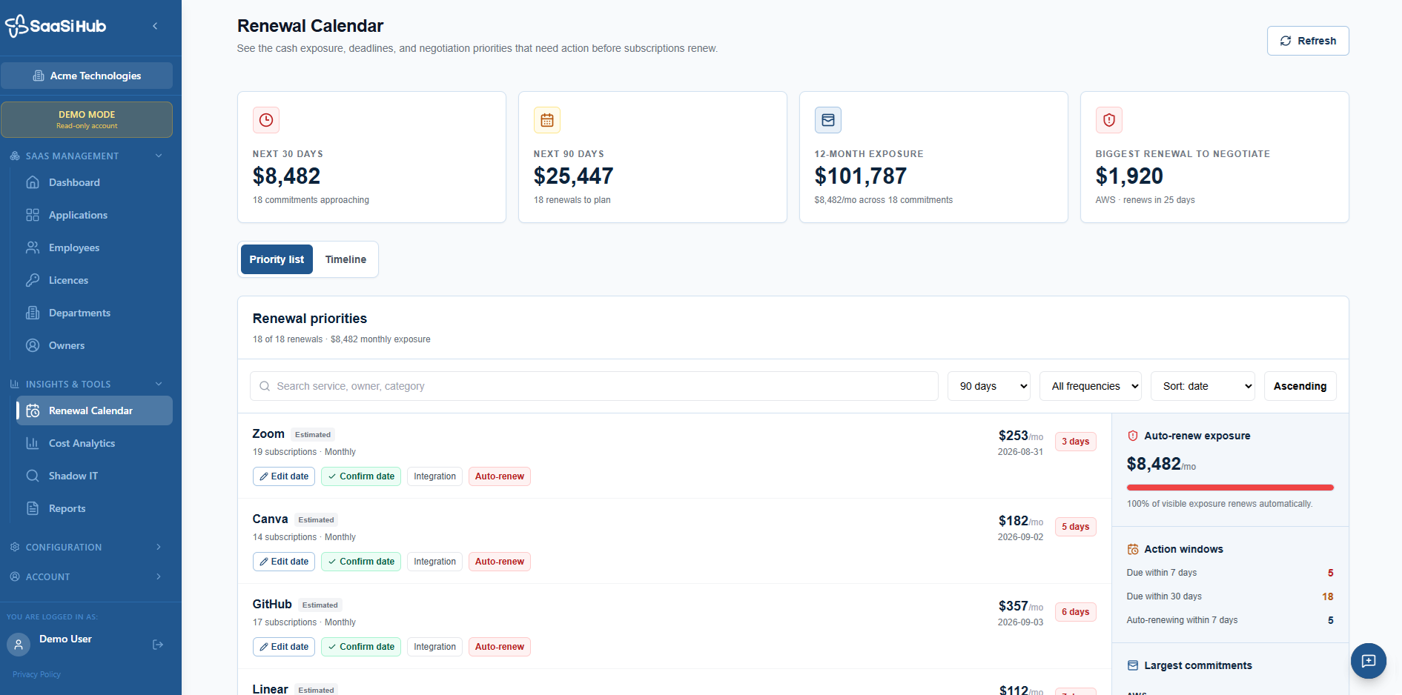Open the Privacy Policy link

tap(36, 674)
